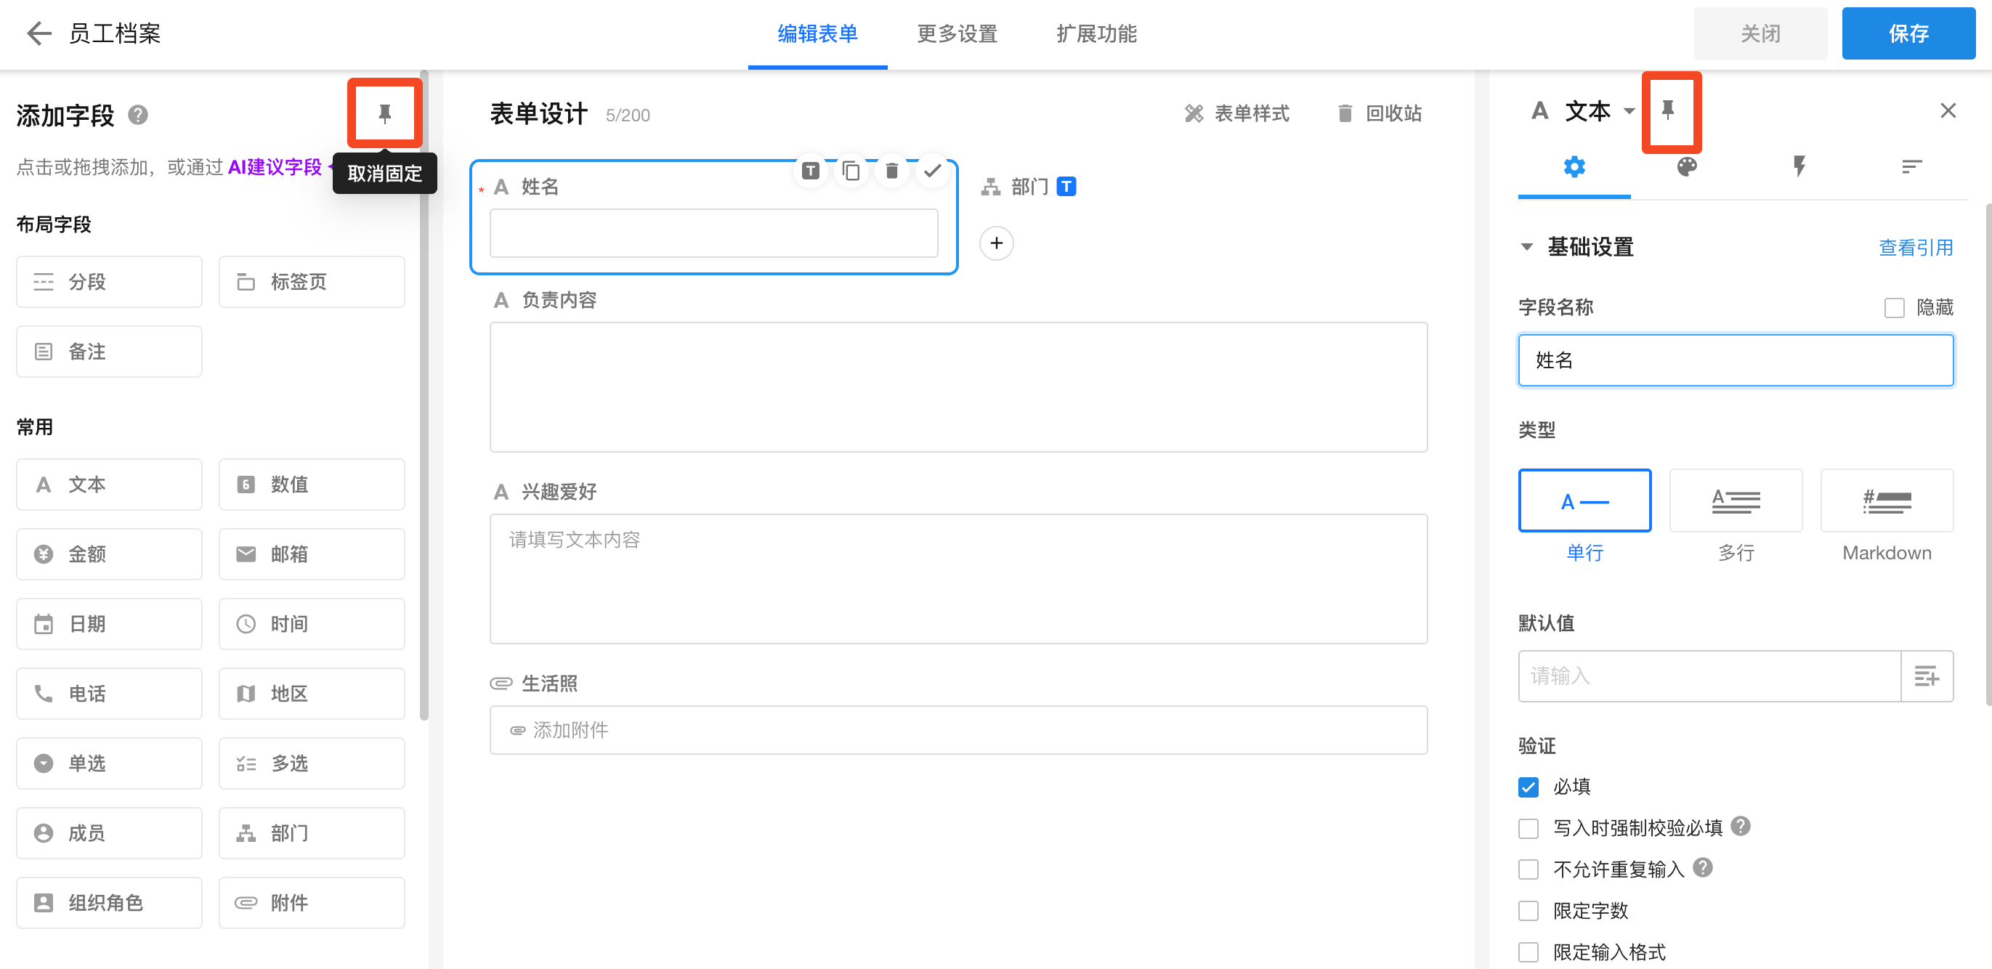The image size is (1992, 969).
Task: Click the plus button under 部门
Action: tap(996, 243)
